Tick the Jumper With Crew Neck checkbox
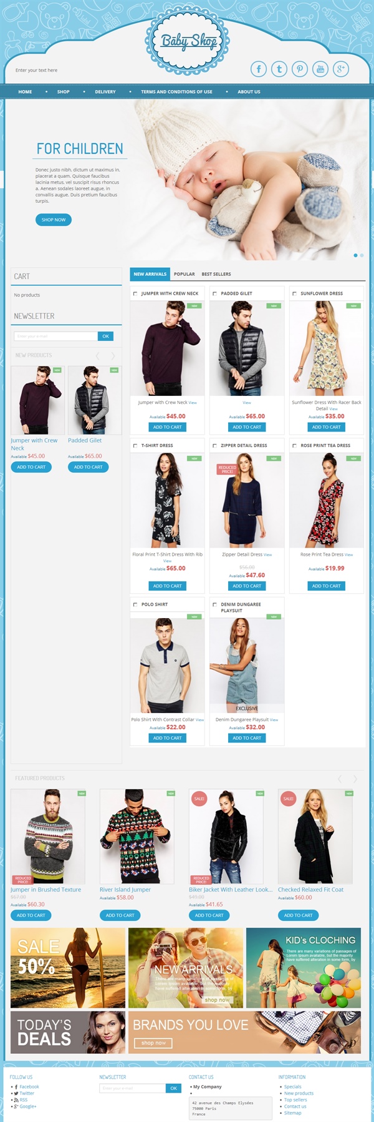Screen dimensions: 374x1122 pyautogui.click(x=135, y=293)
